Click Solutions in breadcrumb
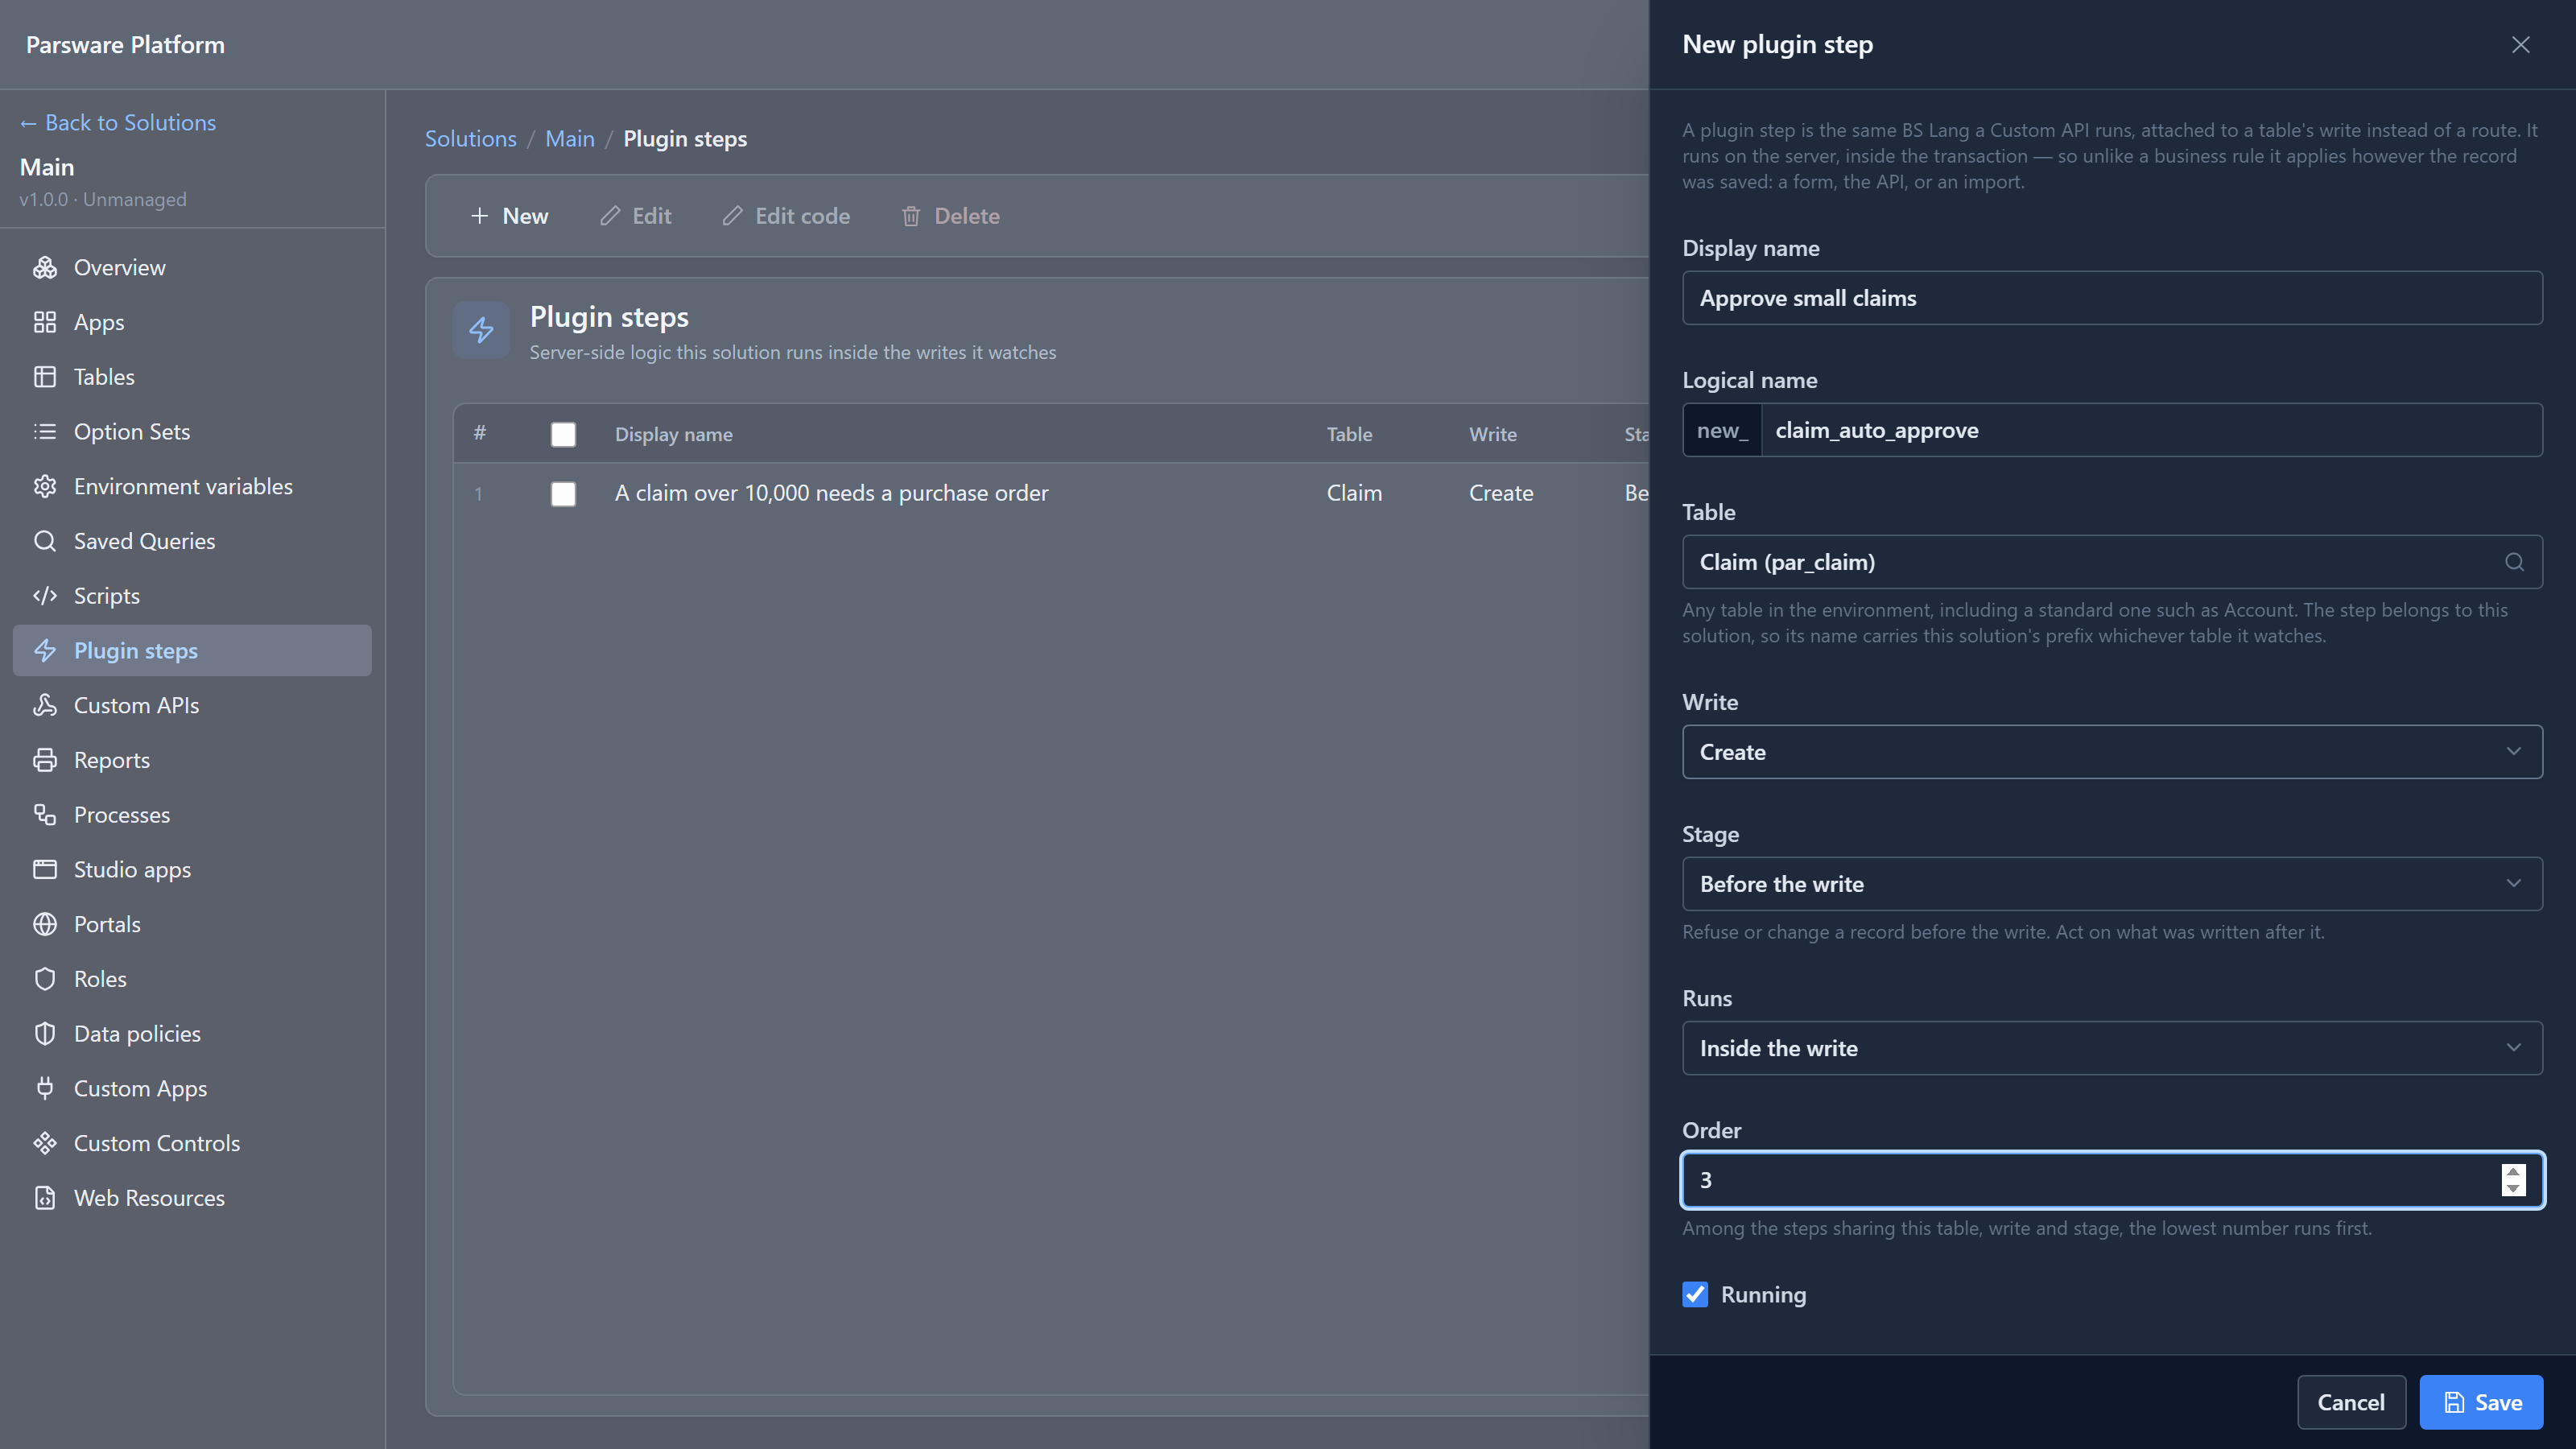 471,139
